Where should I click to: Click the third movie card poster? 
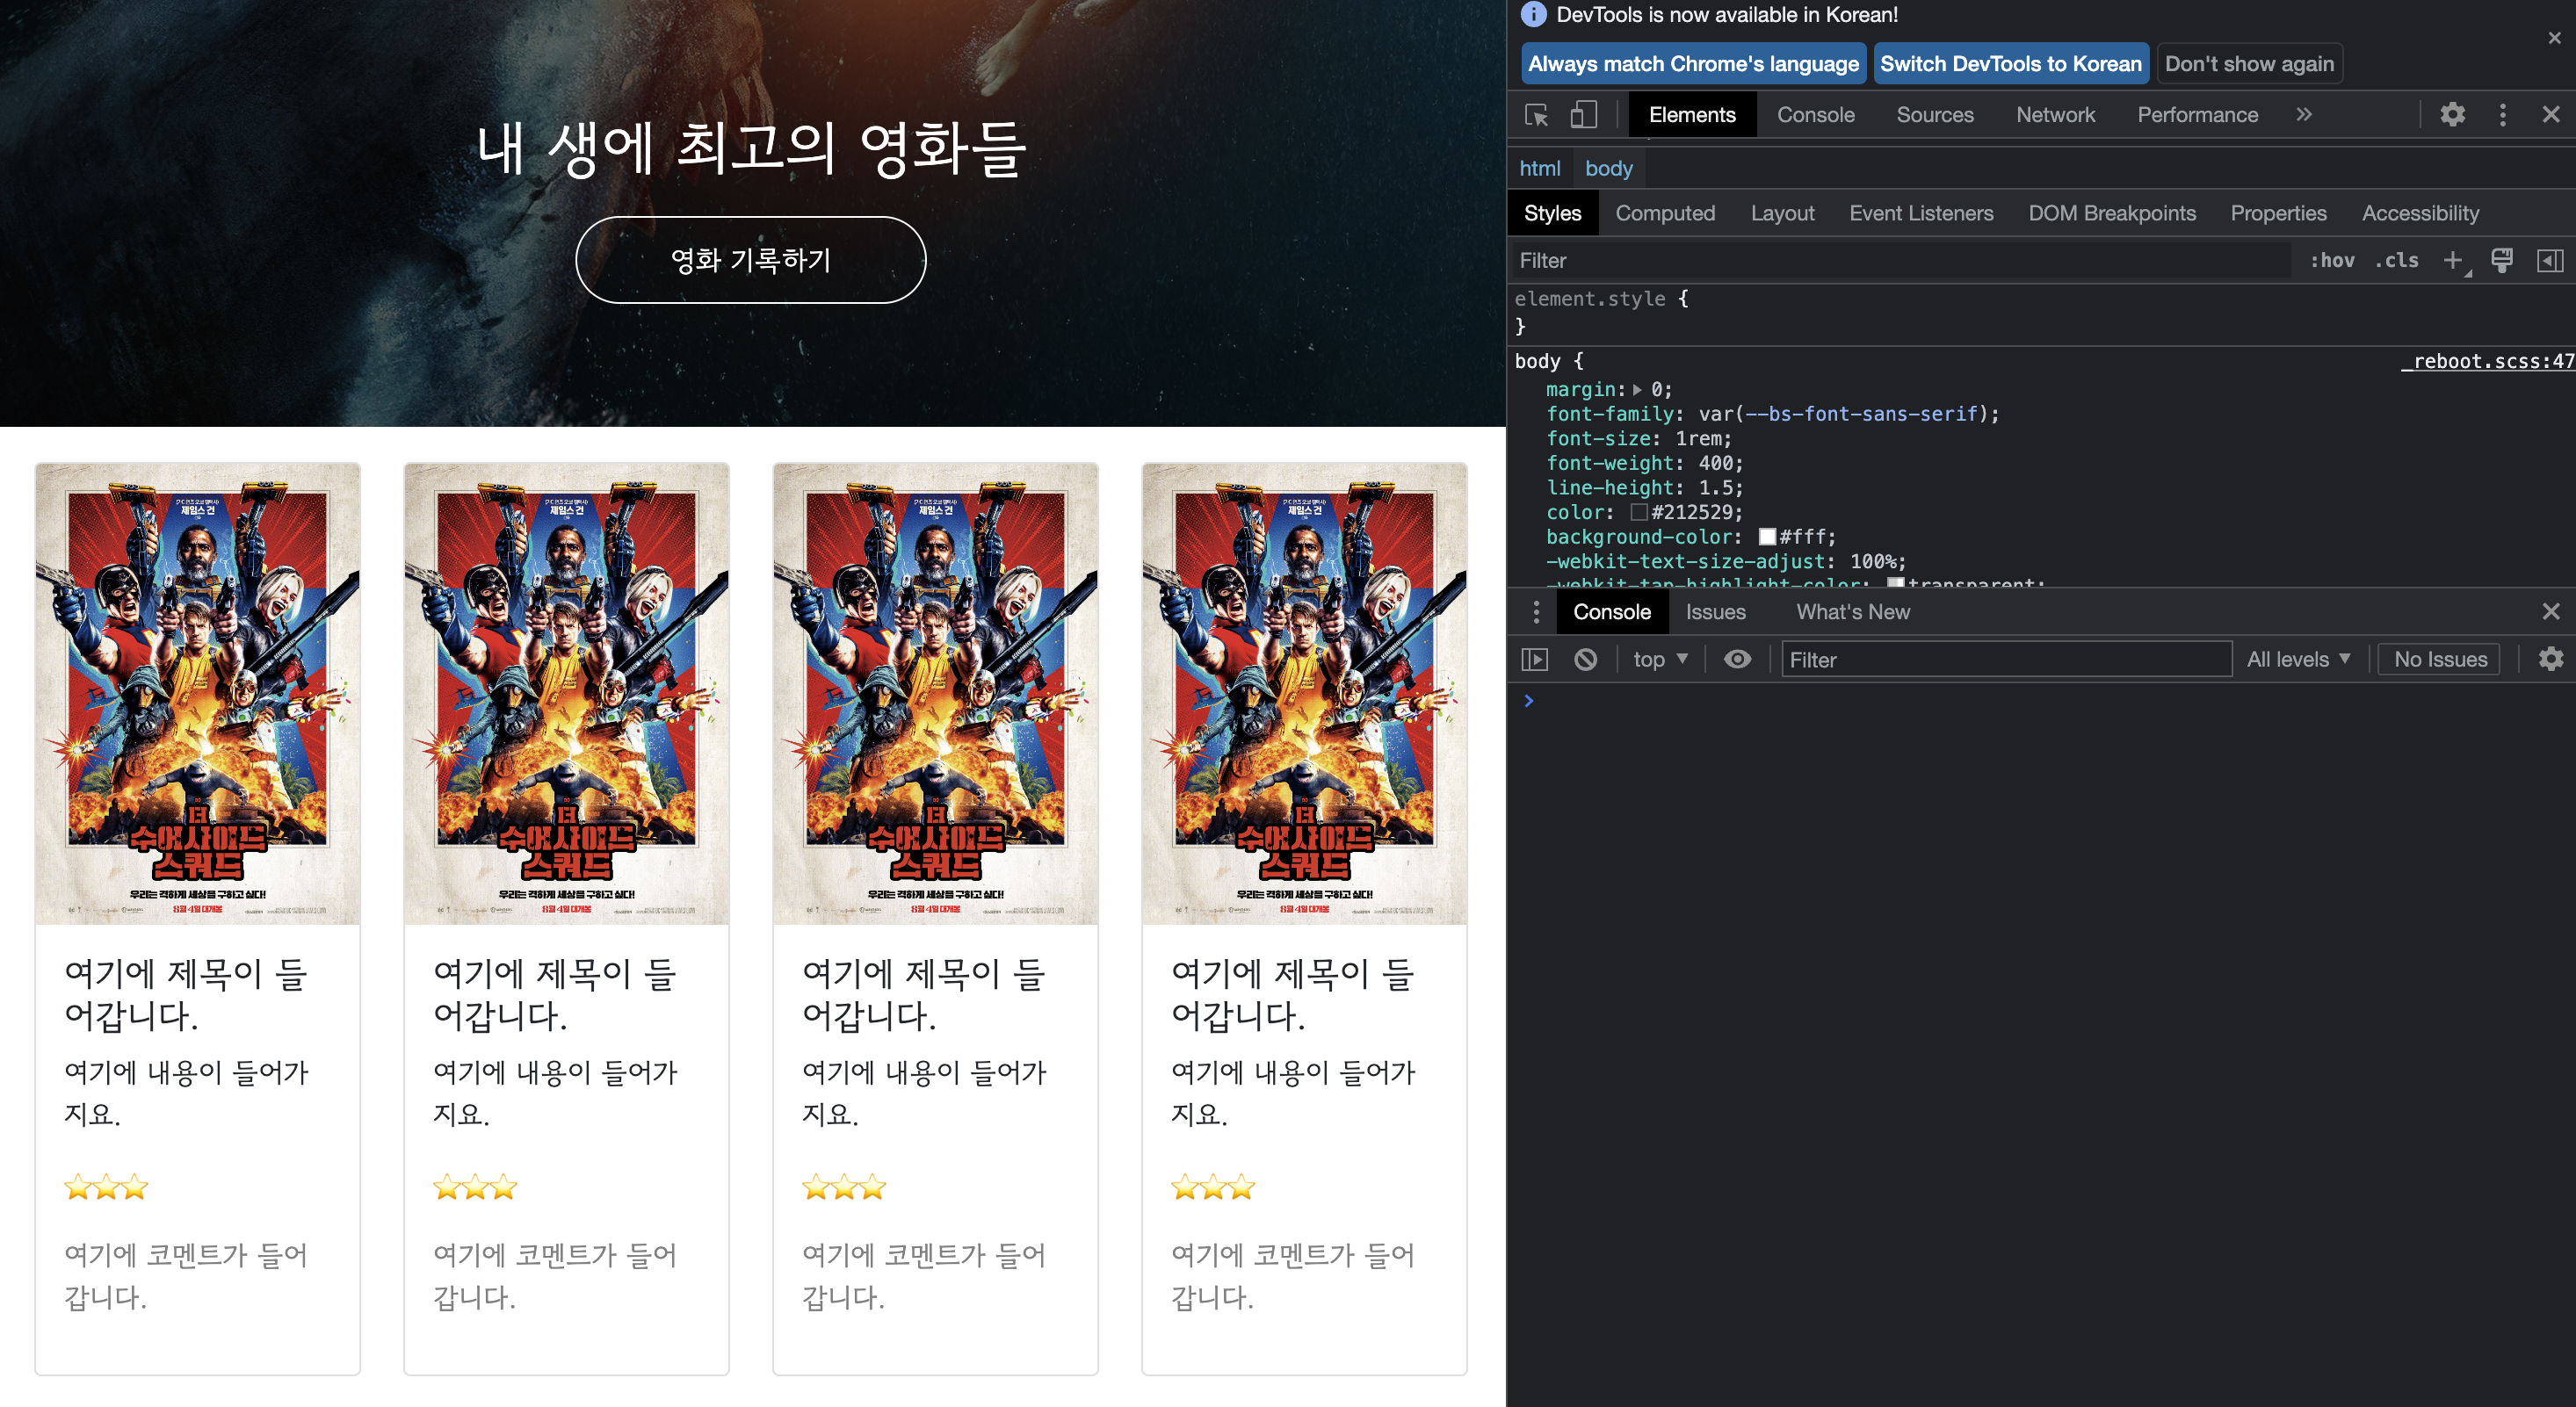935,694
